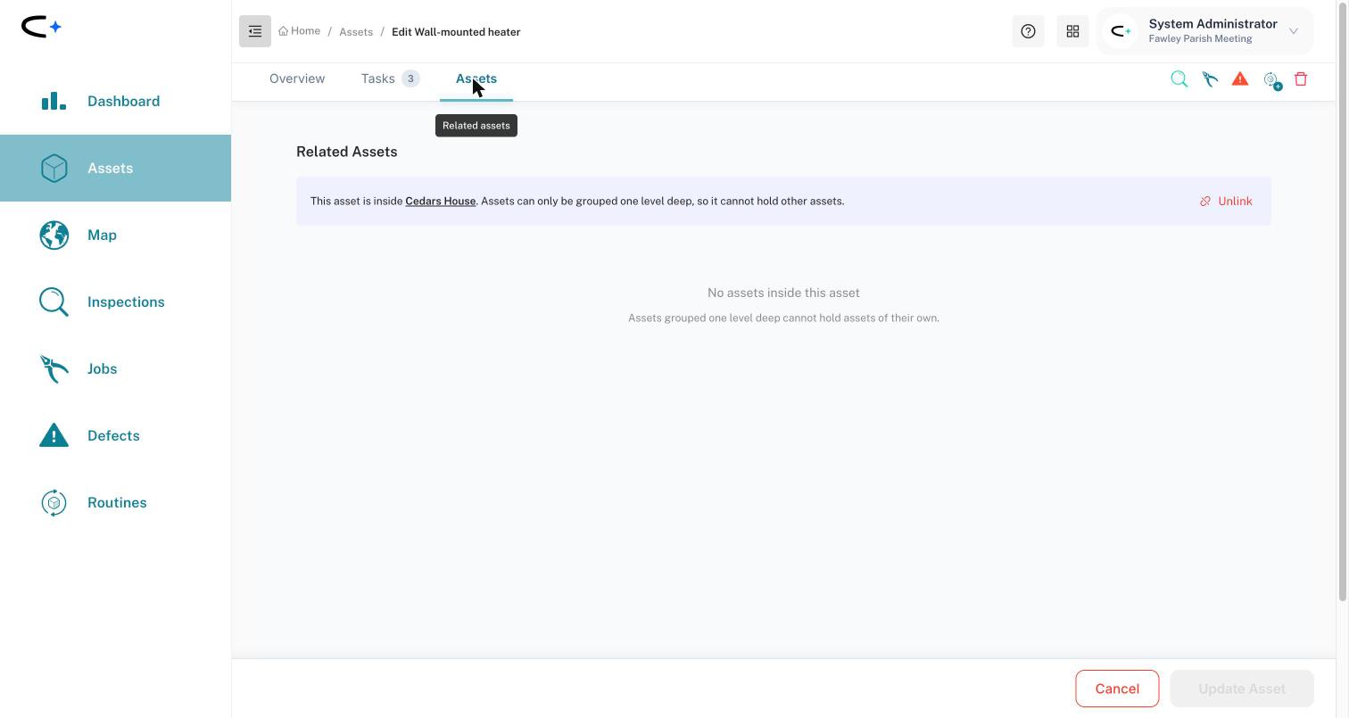Go to Home in the breadcrumb
1349x718 pixels.
(299, 31)
